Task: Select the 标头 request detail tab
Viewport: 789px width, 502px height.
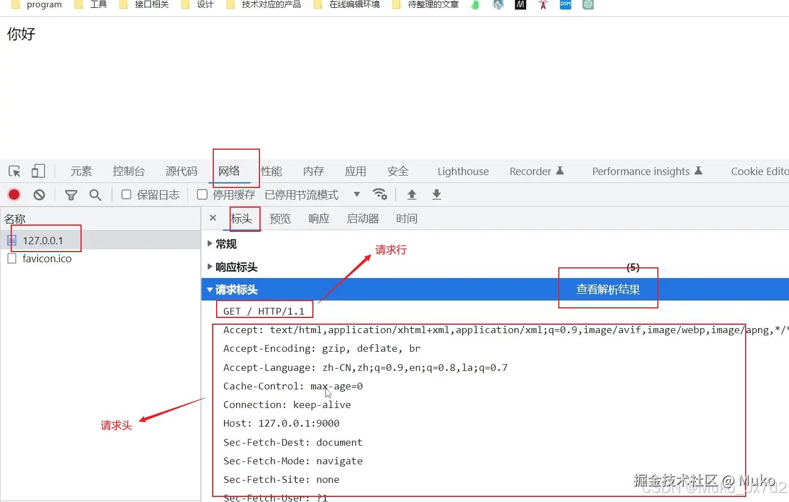Action: 241,218
